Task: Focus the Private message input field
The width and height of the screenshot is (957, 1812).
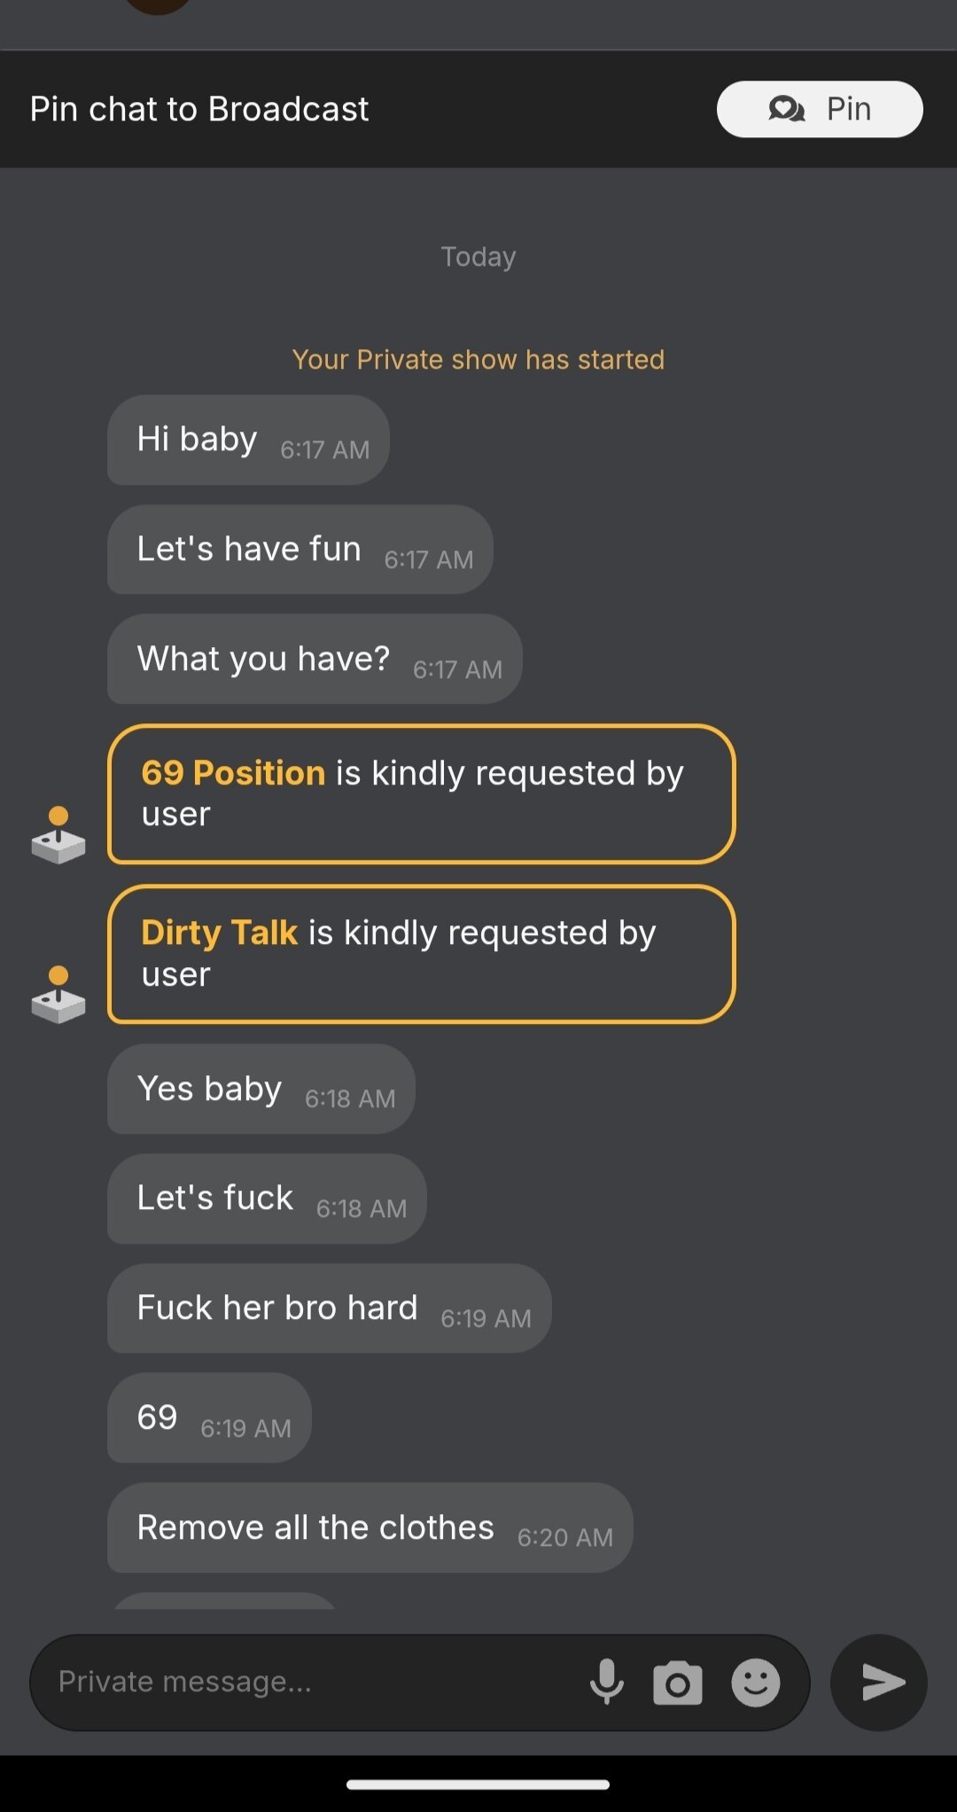Action: (x=301, y=1682)
